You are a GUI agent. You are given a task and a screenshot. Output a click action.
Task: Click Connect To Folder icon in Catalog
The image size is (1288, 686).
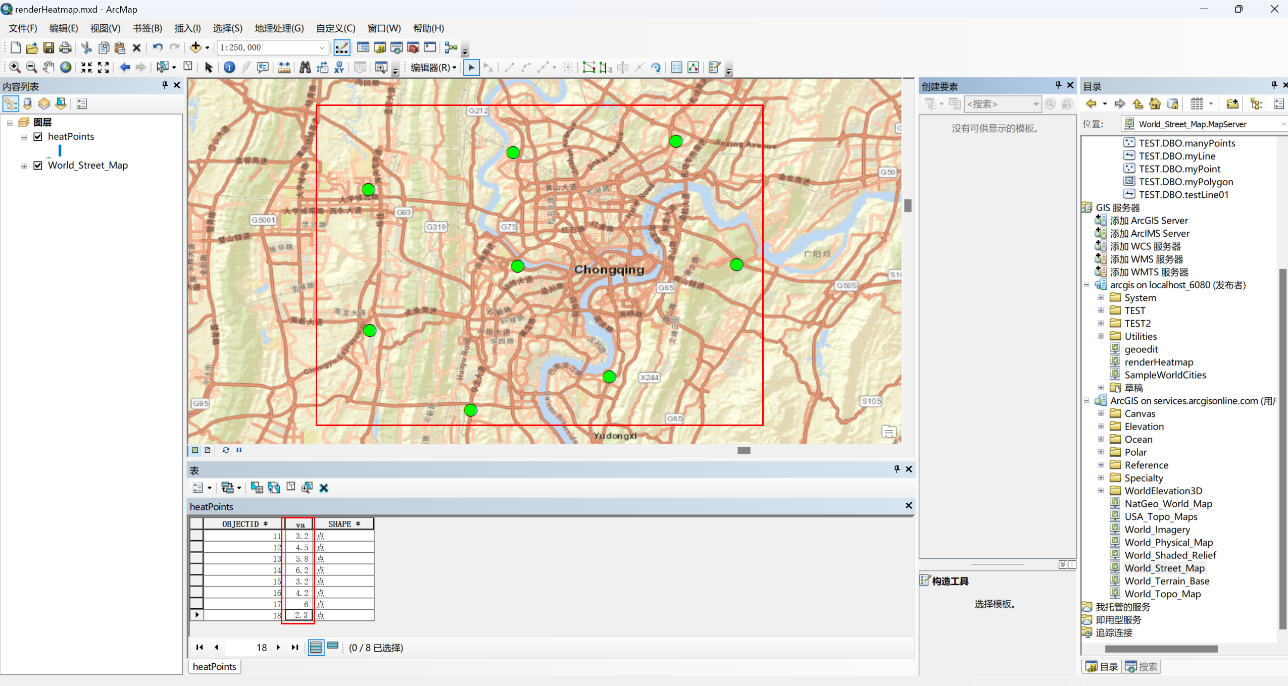(1232, 104)
